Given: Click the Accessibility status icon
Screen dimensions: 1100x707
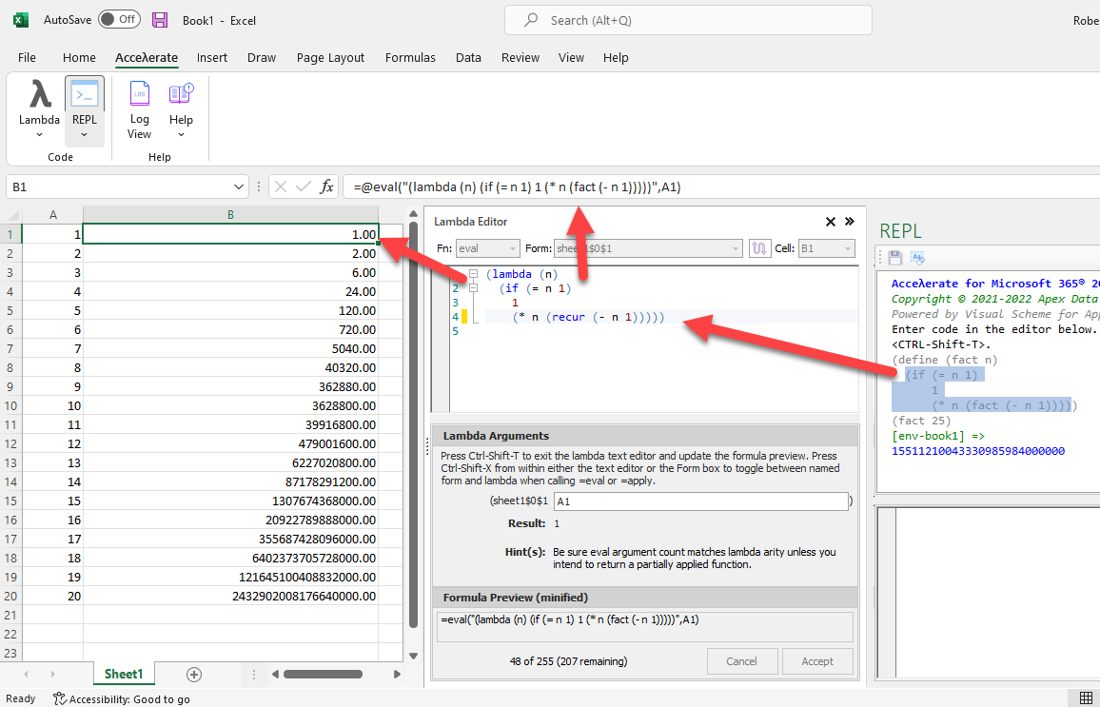Looking at the screenshot, I should (x=60, y=698).
